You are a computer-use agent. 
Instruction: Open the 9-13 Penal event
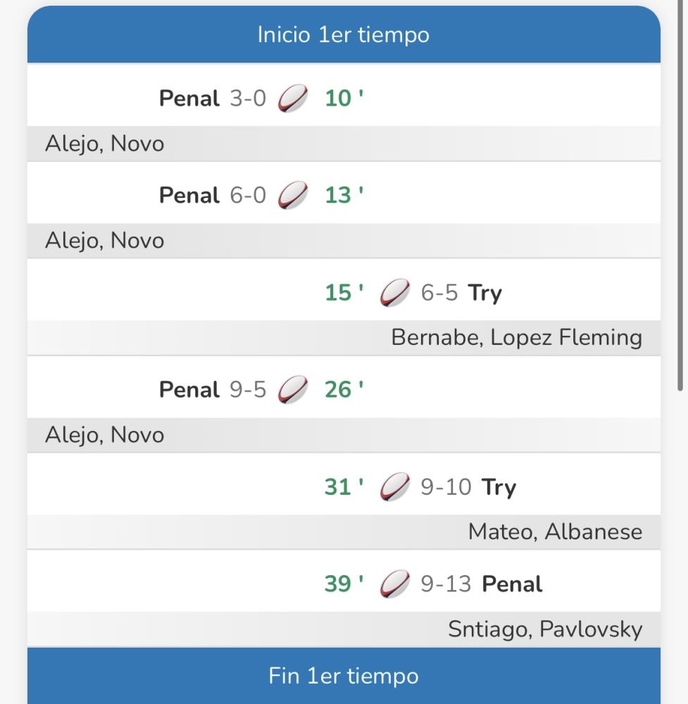(x=482, y=584)
